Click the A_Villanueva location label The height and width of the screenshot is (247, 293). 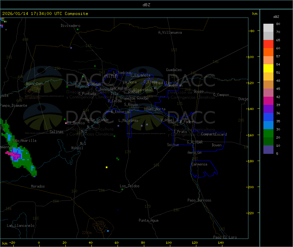pos(170,32)
